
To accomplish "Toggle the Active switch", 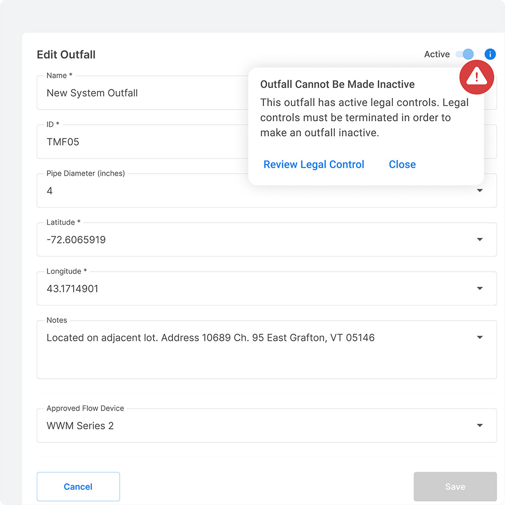I will coord(465,54).
